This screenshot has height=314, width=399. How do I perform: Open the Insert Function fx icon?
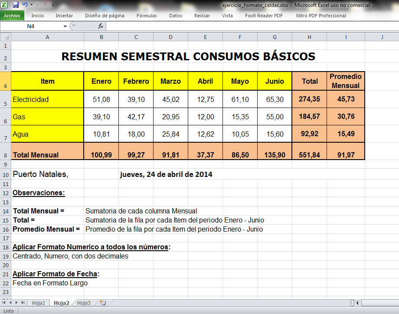100,26
